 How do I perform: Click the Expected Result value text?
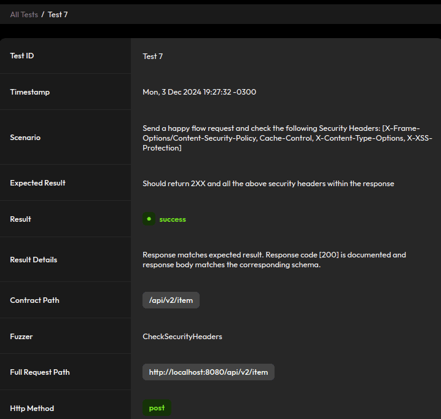pyautogui.click(x=268, y=184)
